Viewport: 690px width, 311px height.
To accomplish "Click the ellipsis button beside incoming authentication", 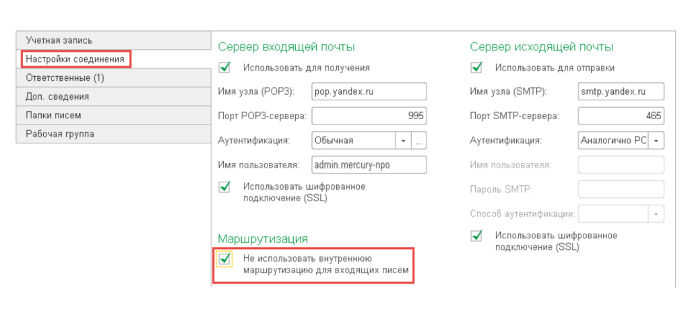I will [419, 141].
